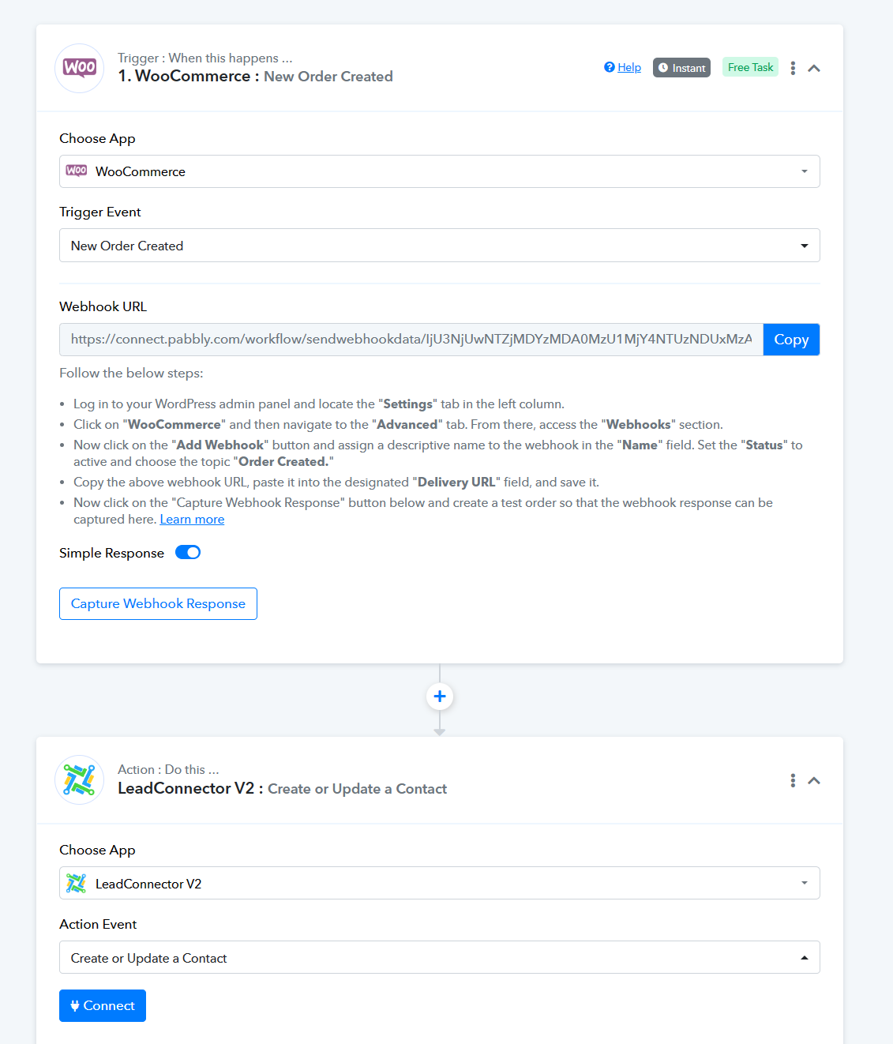Viewport: 893px width, 1044px height.
Task: Click LeadConnector V2 logo in action header
Action: [x=79, y=780]
